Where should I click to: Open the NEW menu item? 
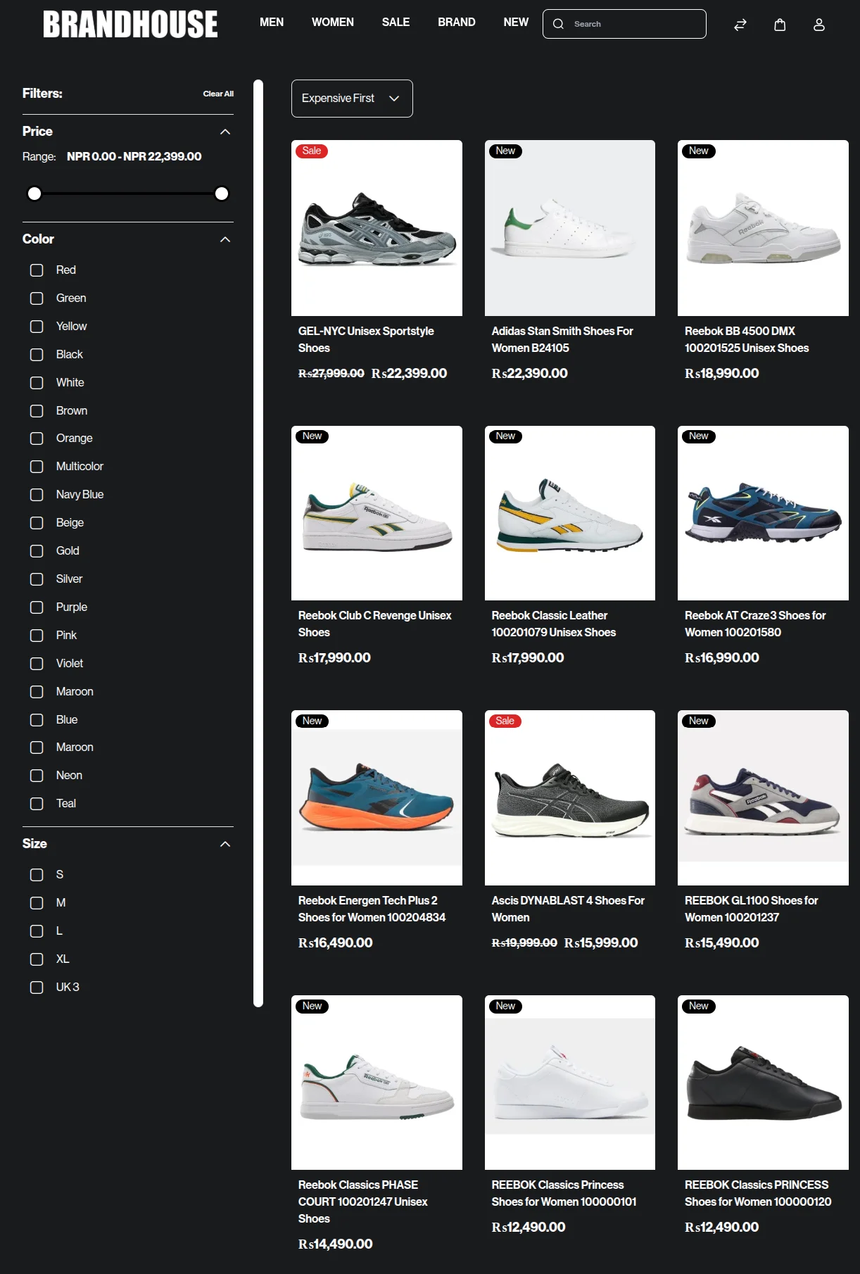click(x=516, y=23)
